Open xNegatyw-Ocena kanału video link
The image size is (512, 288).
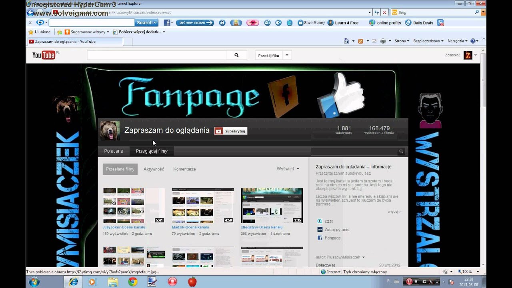[x=262, y=227]
